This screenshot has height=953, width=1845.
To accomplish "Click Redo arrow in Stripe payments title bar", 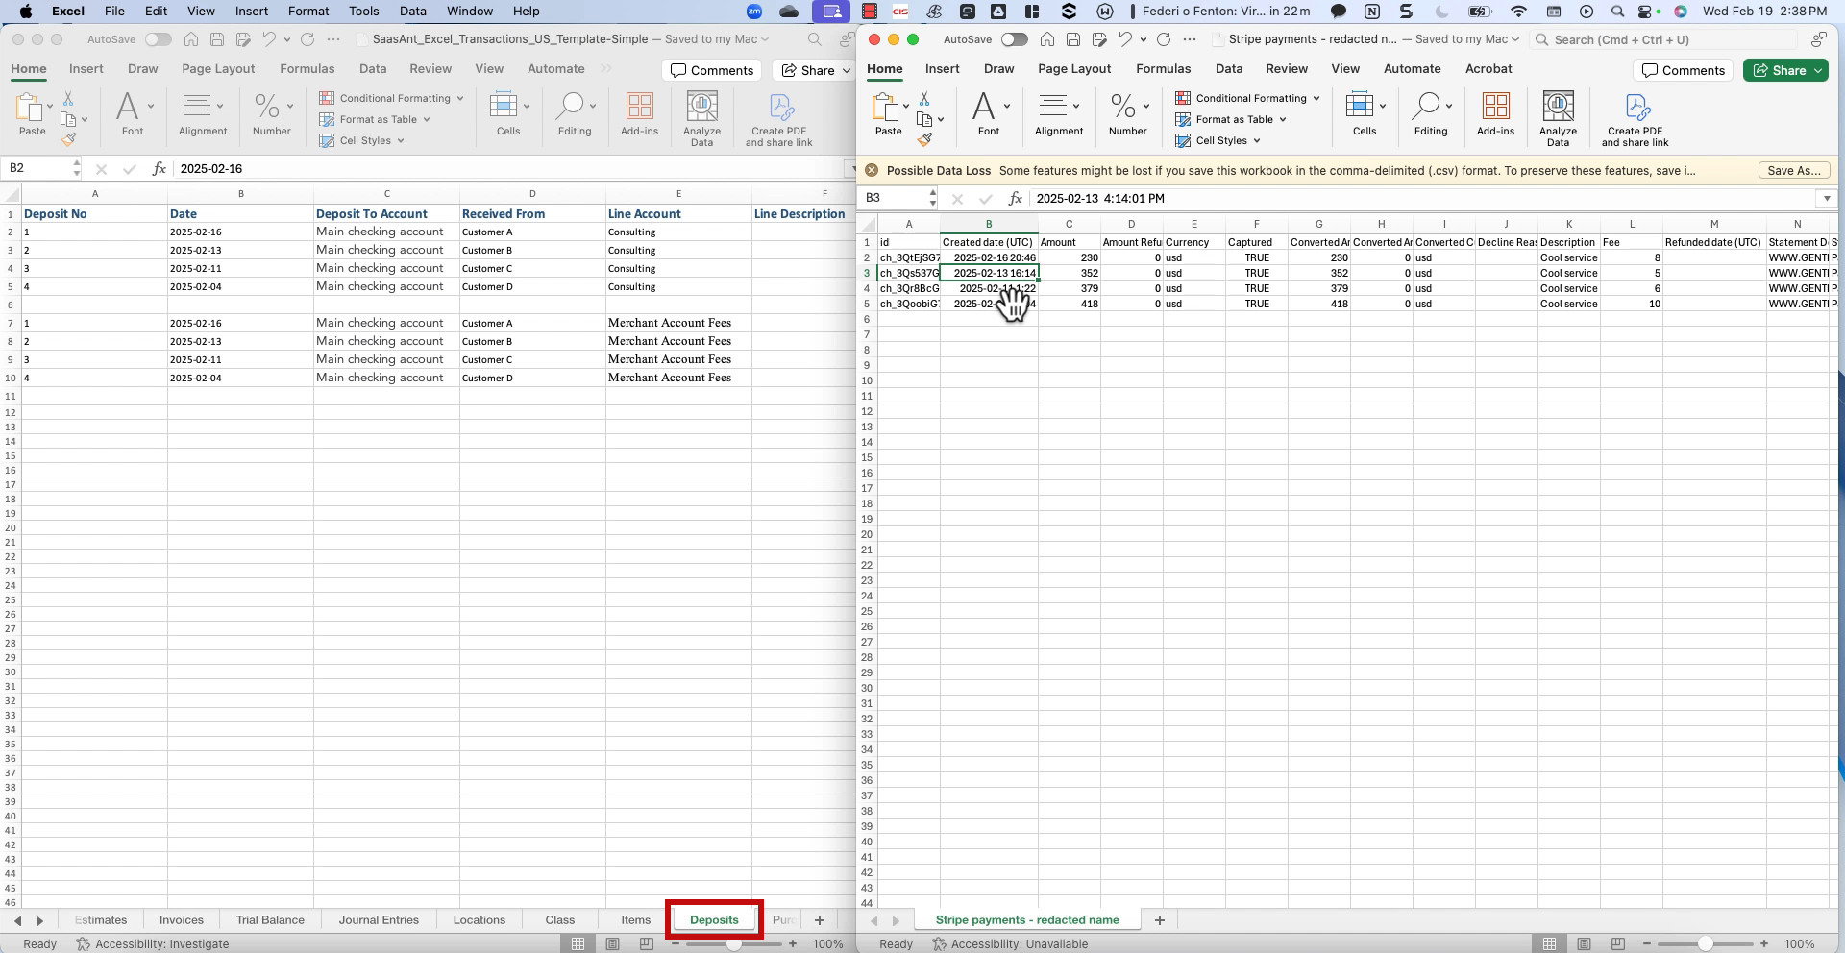I will click(1164, 39).
